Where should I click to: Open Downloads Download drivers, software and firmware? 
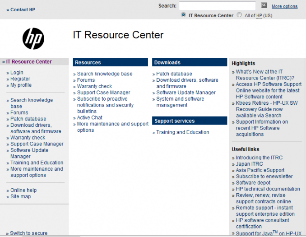click(187, 83)
